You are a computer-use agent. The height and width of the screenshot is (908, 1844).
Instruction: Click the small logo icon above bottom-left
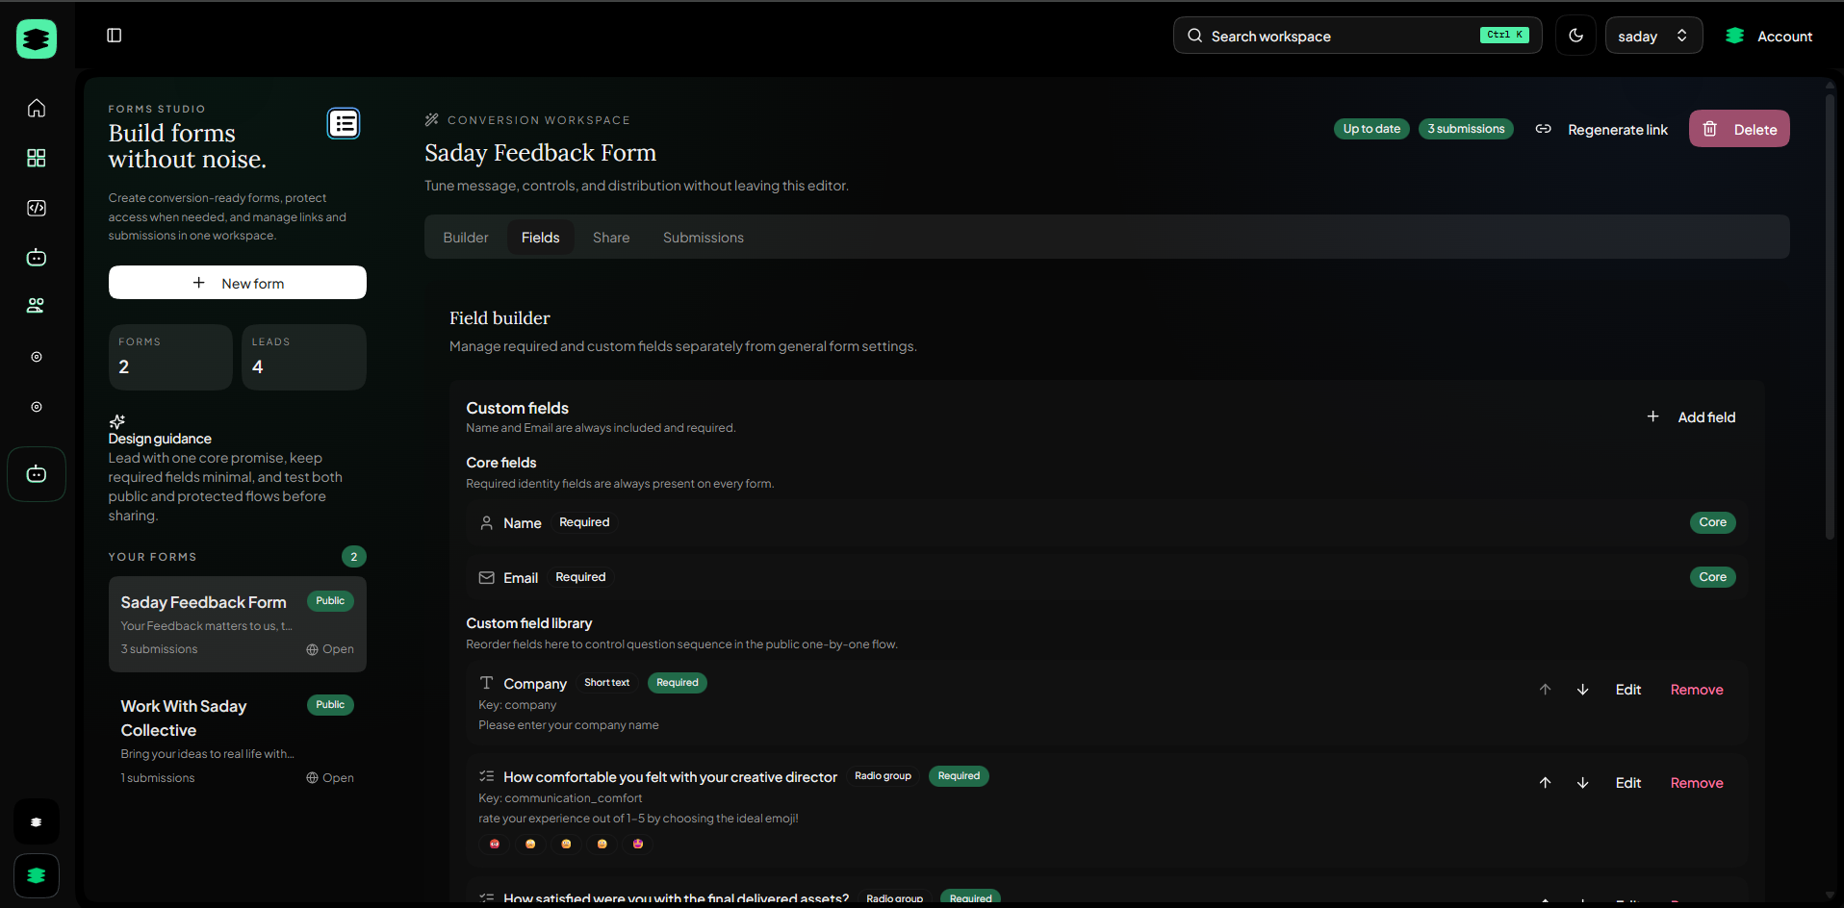click(37, 822)
